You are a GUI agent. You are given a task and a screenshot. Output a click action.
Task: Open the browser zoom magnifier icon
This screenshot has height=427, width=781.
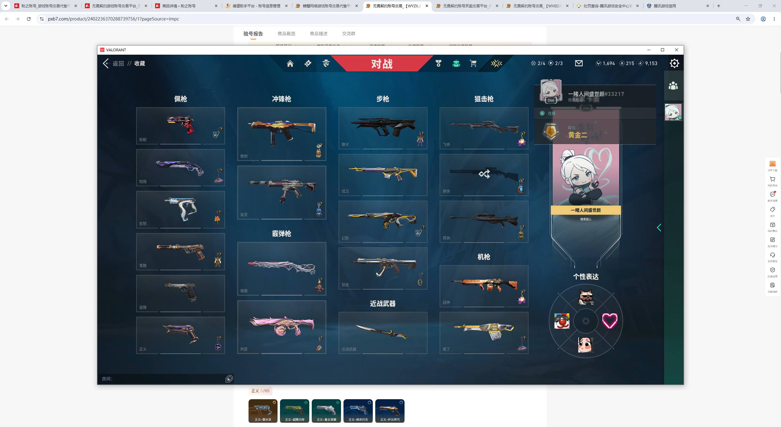pos(738,19)
